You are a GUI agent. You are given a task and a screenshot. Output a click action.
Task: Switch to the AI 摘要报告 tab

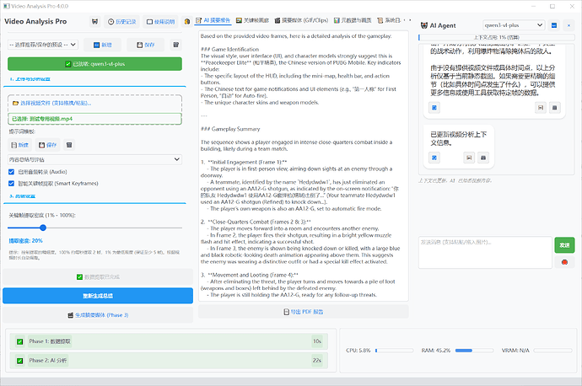(213, 20)
